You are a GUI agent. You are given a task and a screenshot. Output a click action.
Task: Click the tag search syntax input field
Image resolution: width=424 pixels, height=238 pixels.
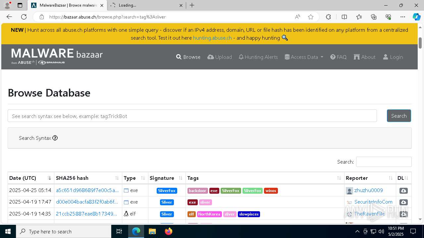pyautogui.click(x=192, y=116)
